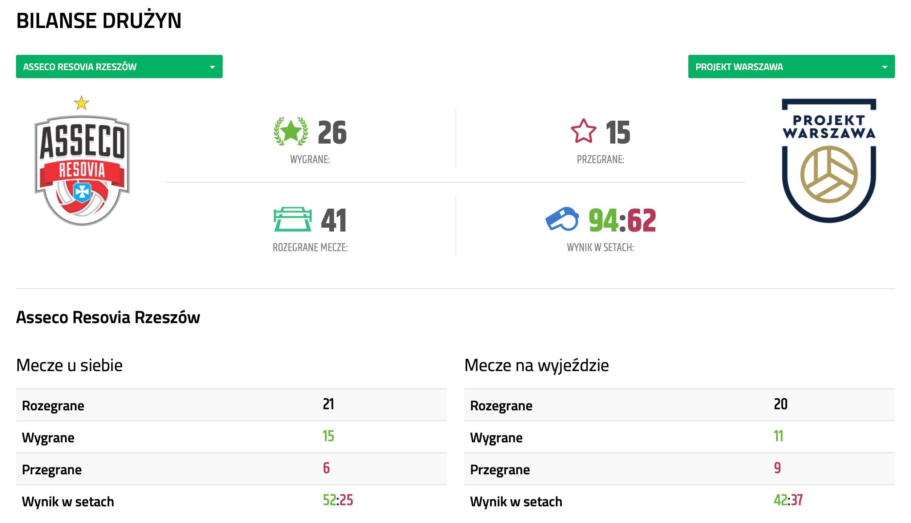Click the red outlined star losses icon
Viewport: 911px width, 523px height.
[583, 132]
